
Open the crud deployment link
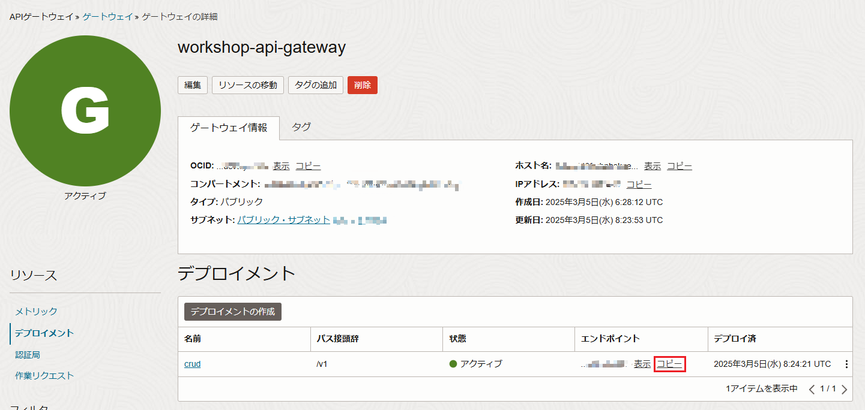(192, 364)
